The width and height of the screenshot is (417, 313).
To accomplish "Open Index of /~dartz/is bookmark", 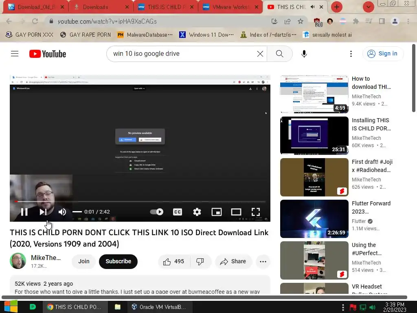I will (268, 35).
